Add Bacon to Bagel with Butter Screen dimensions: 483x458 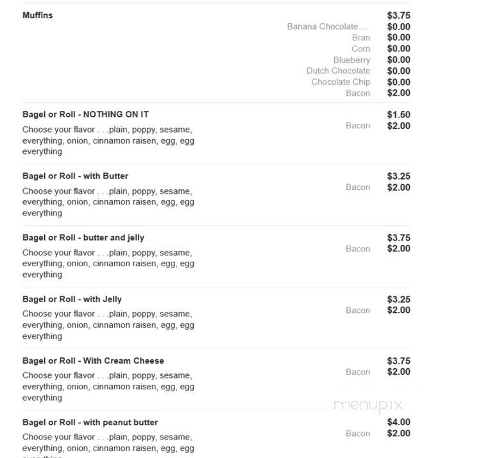[358, 187]
